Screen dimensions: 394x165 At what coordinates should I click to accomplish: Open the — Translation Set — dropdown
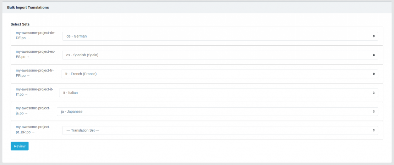(220, 130)
